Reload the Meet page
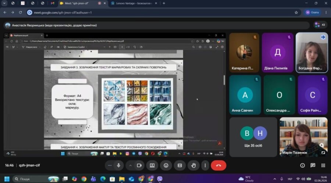Screen dimensions: 331x183 point(21,12)
